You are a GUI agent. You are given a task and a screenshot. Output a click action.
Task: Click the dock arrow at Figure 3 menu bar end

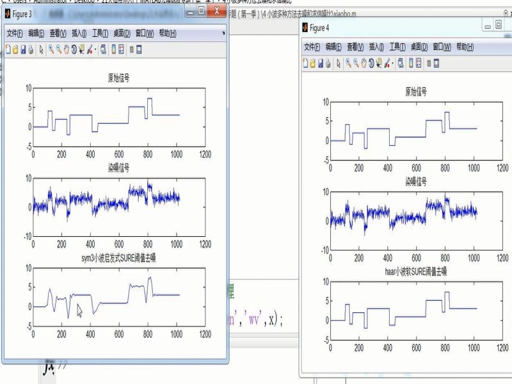click(223, 33)
